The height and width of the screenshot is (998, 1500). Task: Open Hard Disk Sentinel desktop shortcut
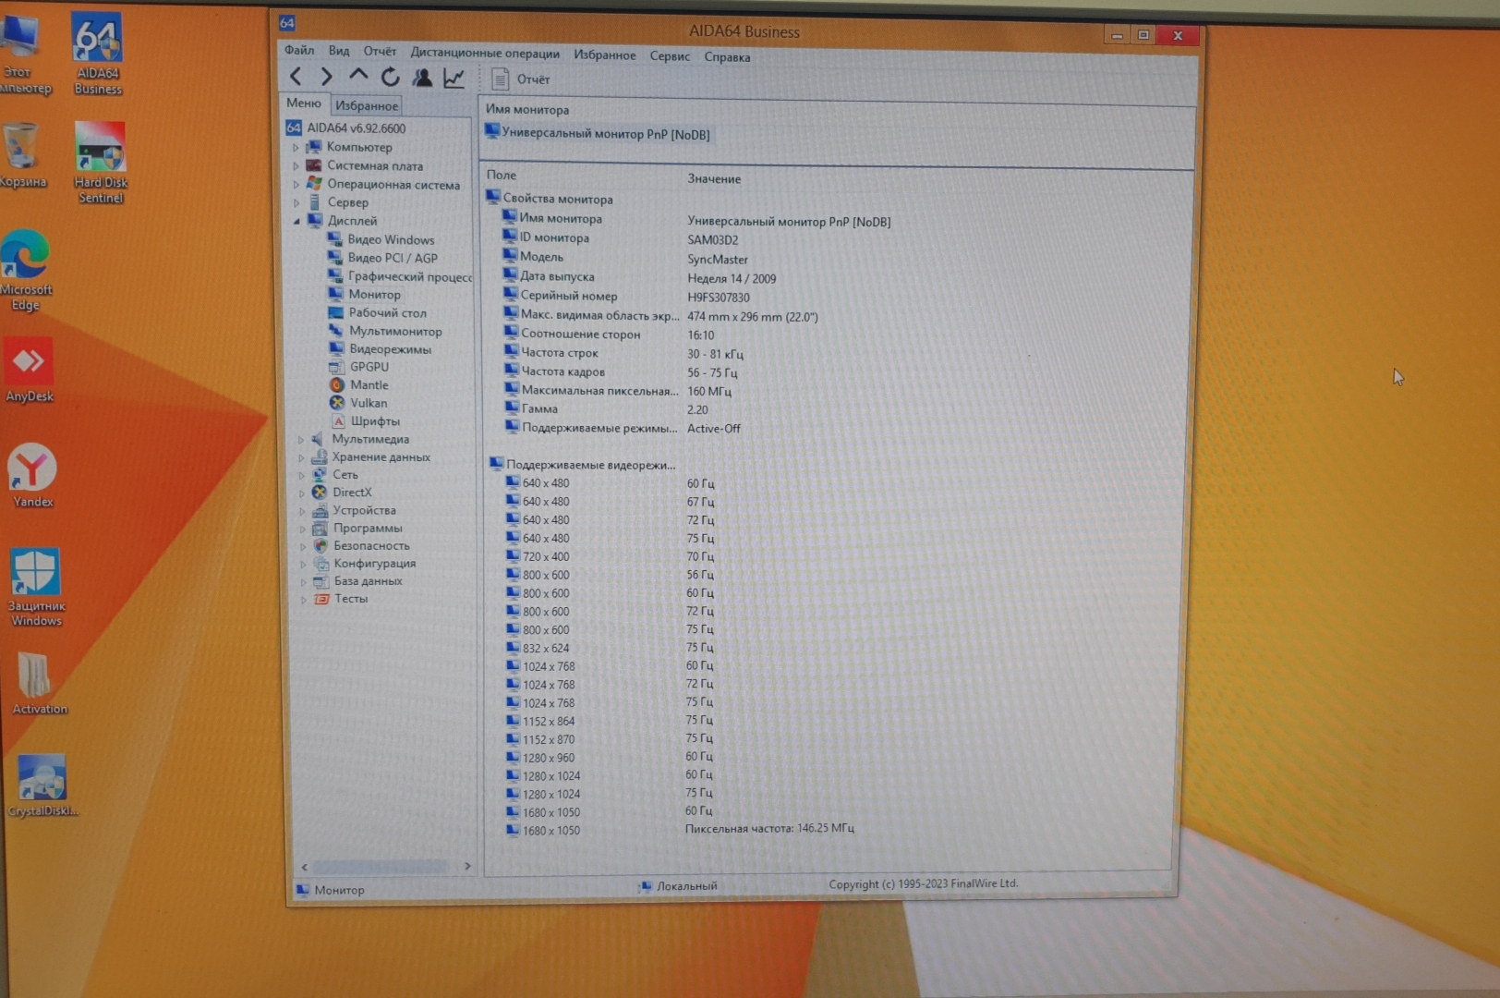click(101, 163)
